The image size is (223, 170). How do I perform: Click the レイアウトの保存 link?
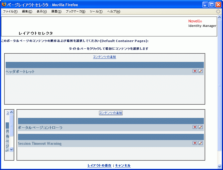100,166
